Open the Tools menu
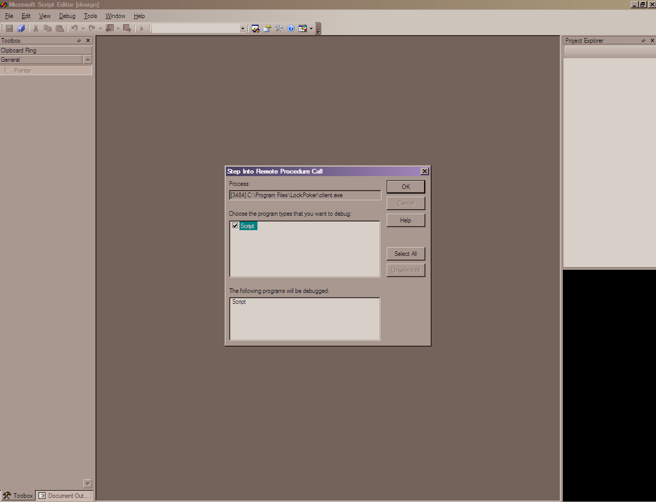 click(91, 16)
